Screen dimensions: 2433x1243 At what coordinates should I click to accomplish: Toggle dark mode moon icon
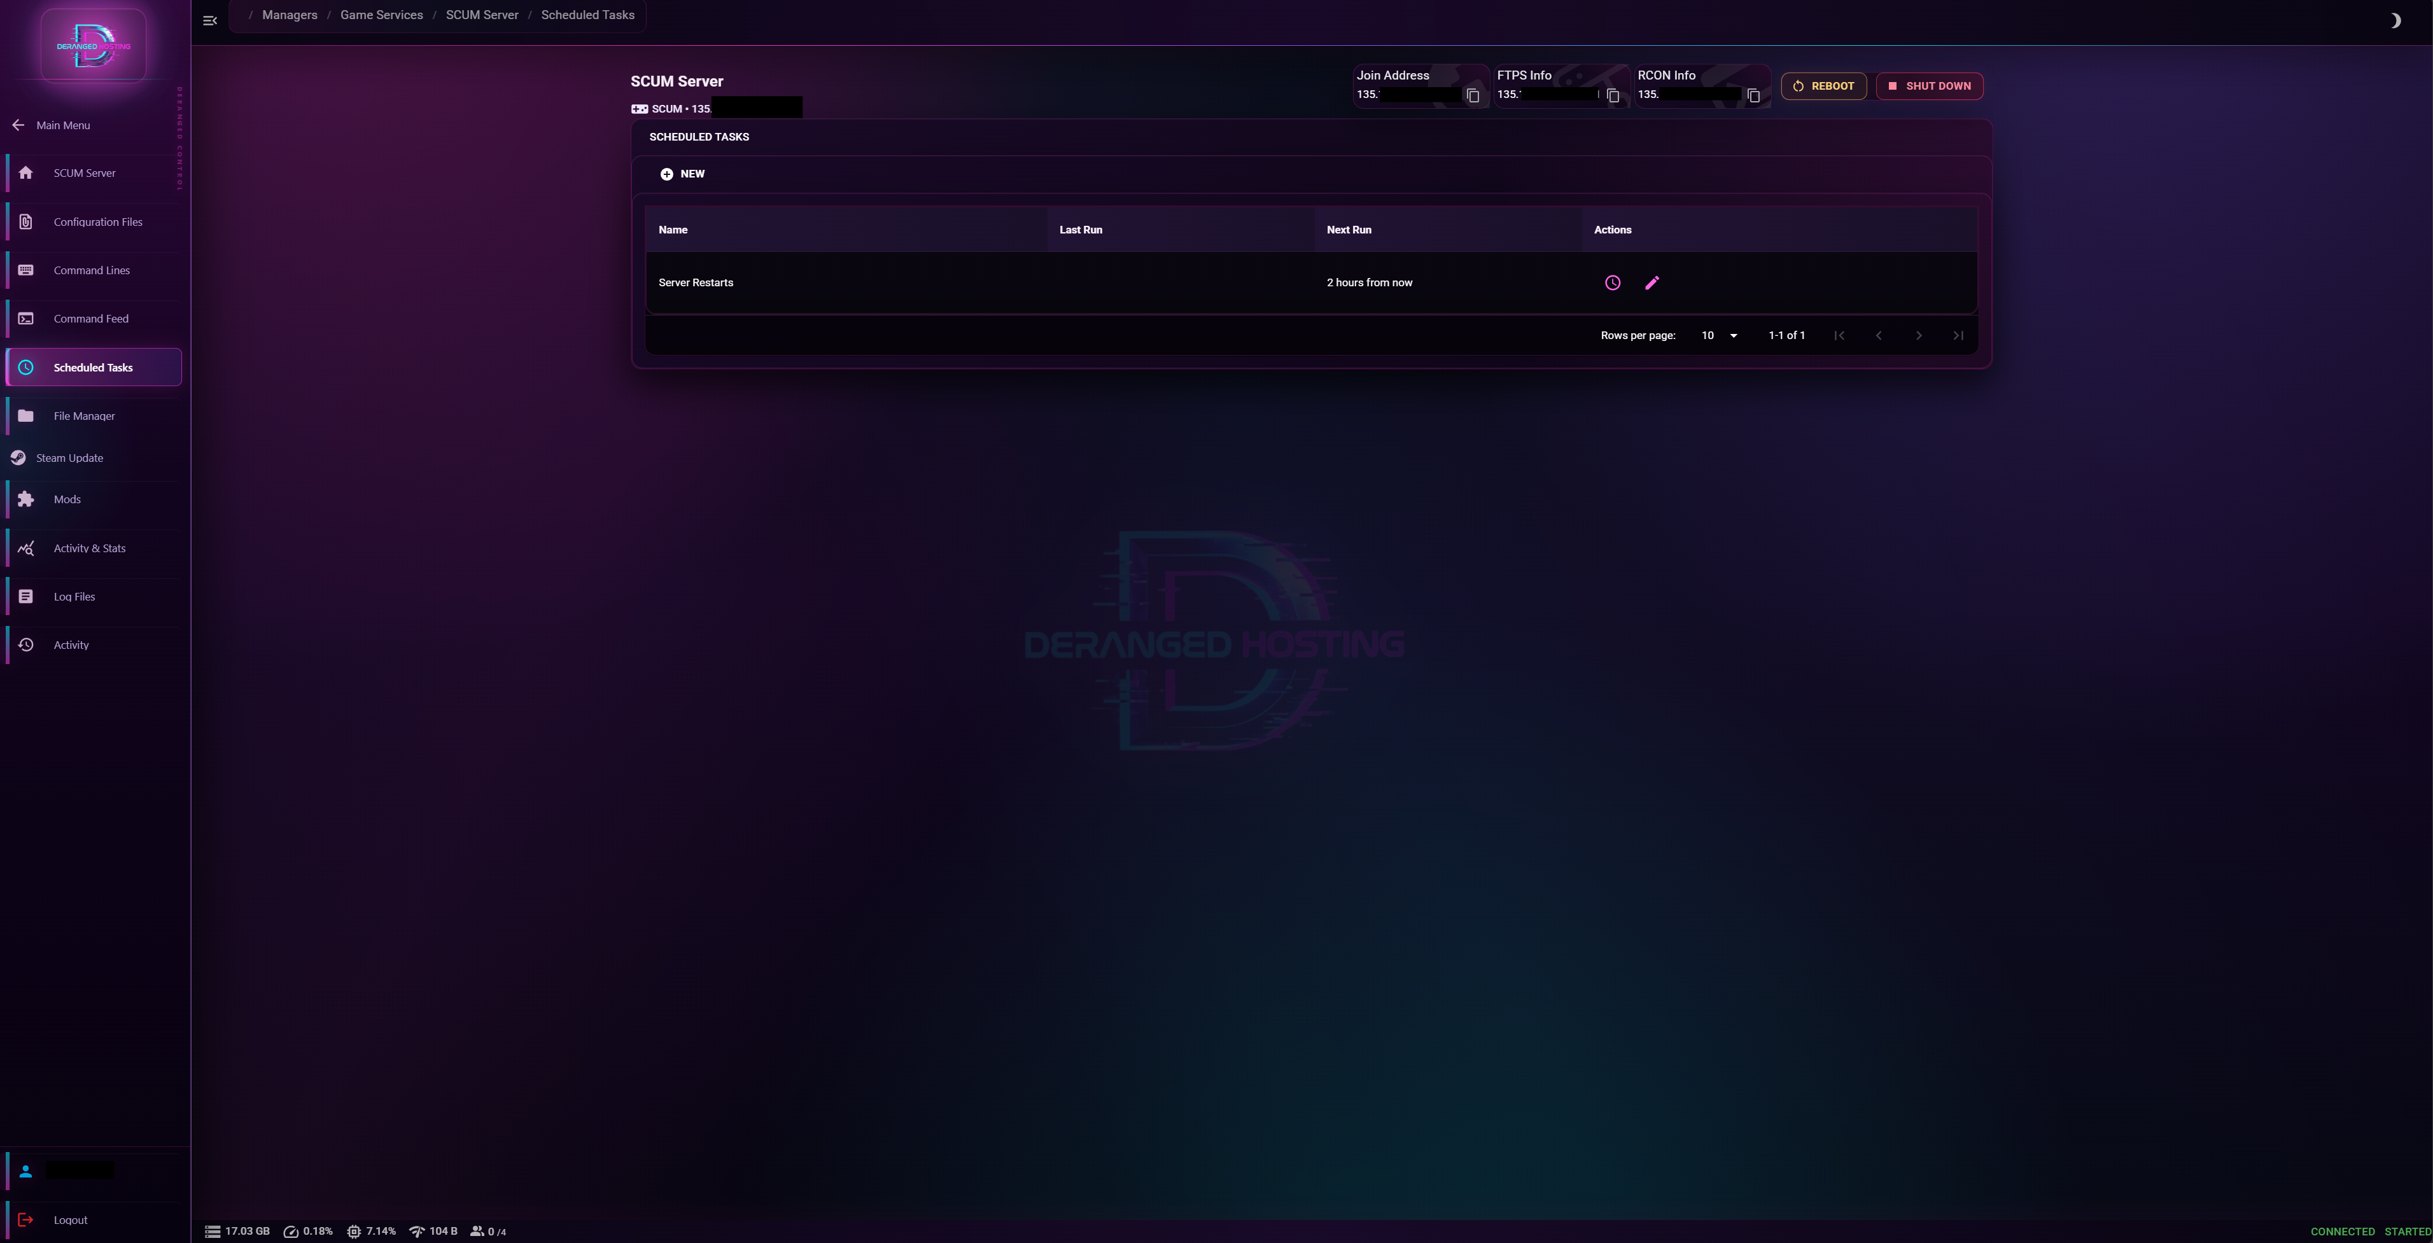(2395, 21)
